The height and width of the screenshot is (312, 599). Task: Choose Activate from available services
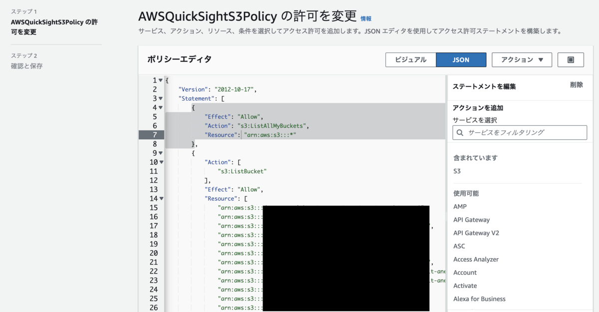(x=465, y=286)
